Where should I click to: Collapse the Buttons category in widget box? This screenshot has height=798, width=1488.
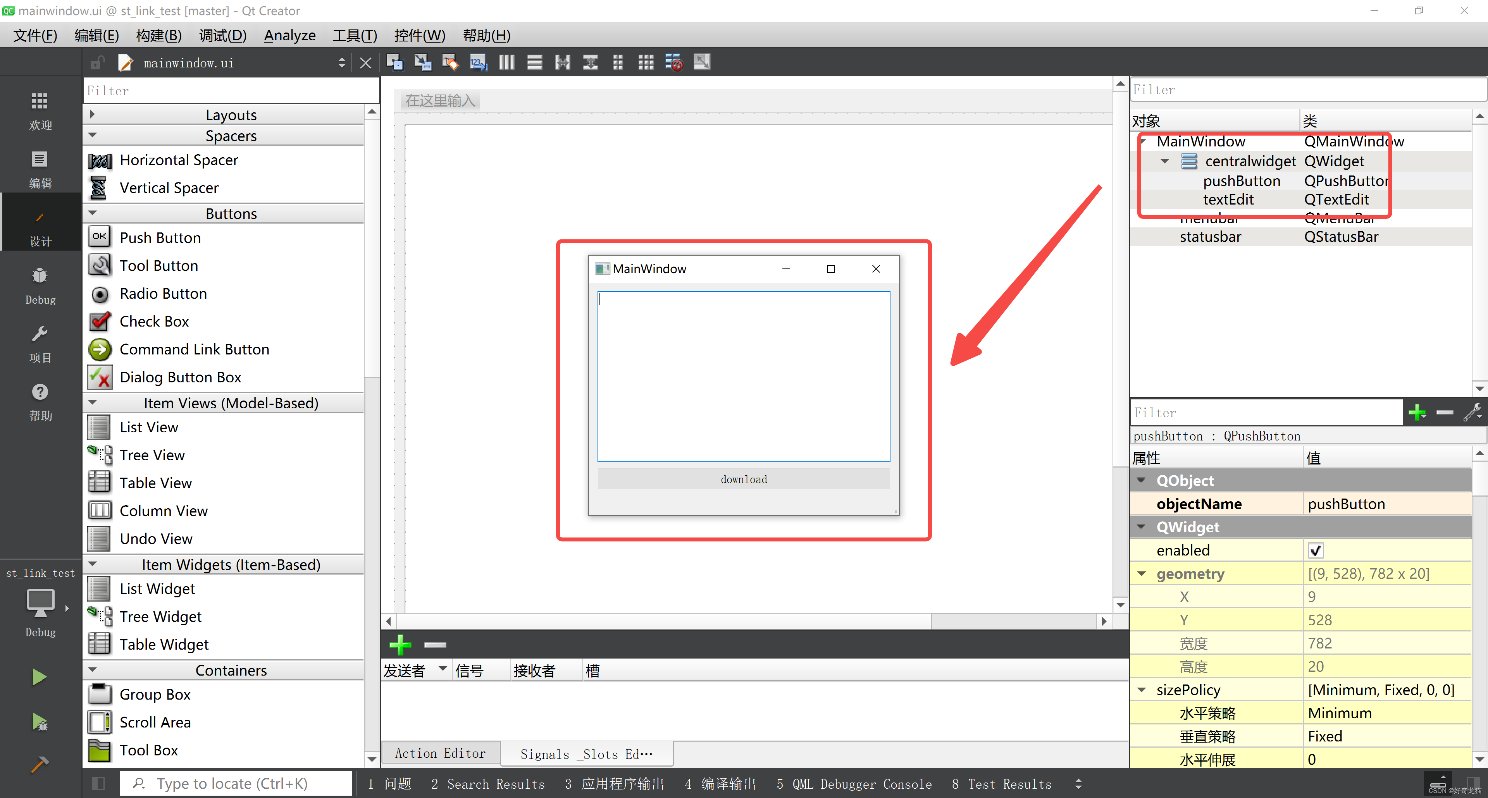93,213
